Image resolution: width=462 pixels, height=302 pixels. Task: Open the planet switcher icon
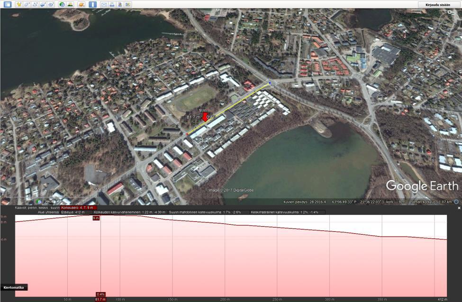click(82, 4)
